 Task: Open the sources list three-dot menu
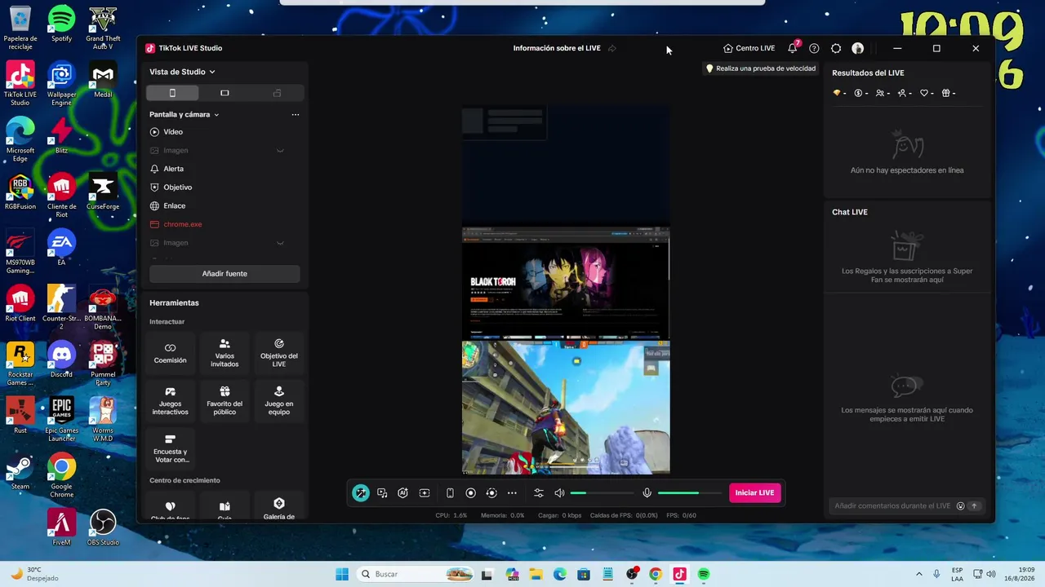[295, 115]
